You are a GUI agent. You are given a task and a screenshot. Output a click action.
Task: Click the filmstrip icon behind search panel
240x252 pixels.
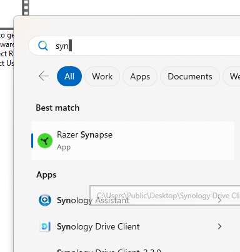pos(26,8)
